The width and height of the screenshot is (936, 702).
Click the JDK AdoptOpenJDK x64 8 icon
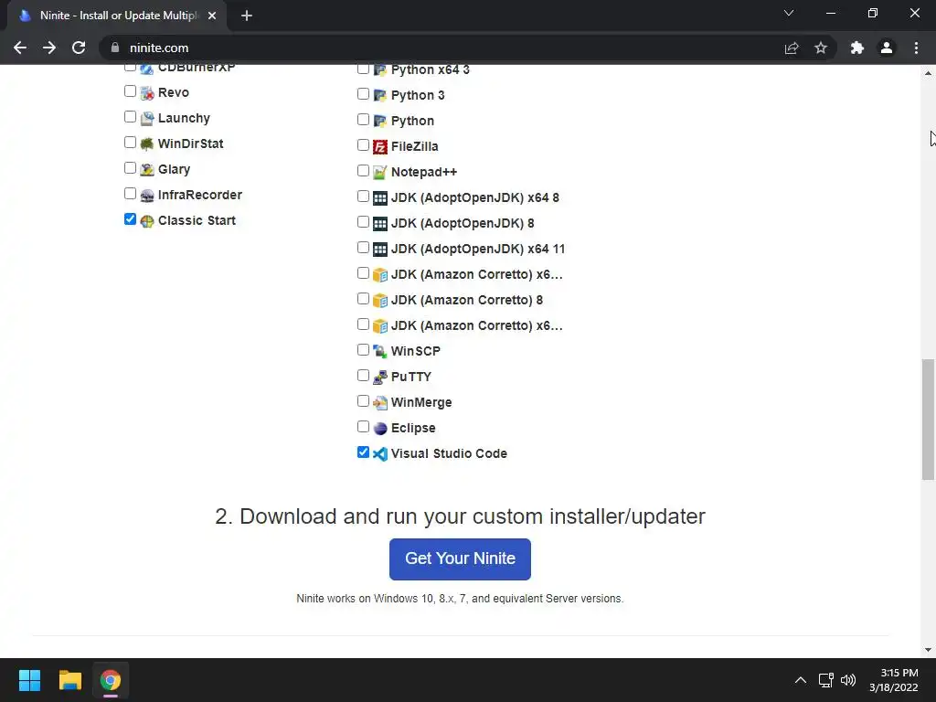[x=379, y=198]
